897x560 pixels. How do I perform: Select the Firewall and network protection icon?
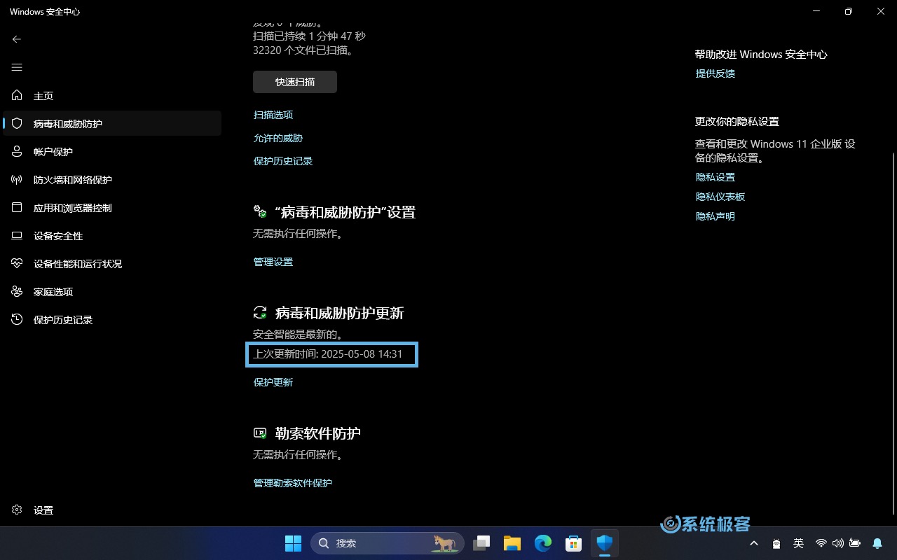click(x=18, y=179)
